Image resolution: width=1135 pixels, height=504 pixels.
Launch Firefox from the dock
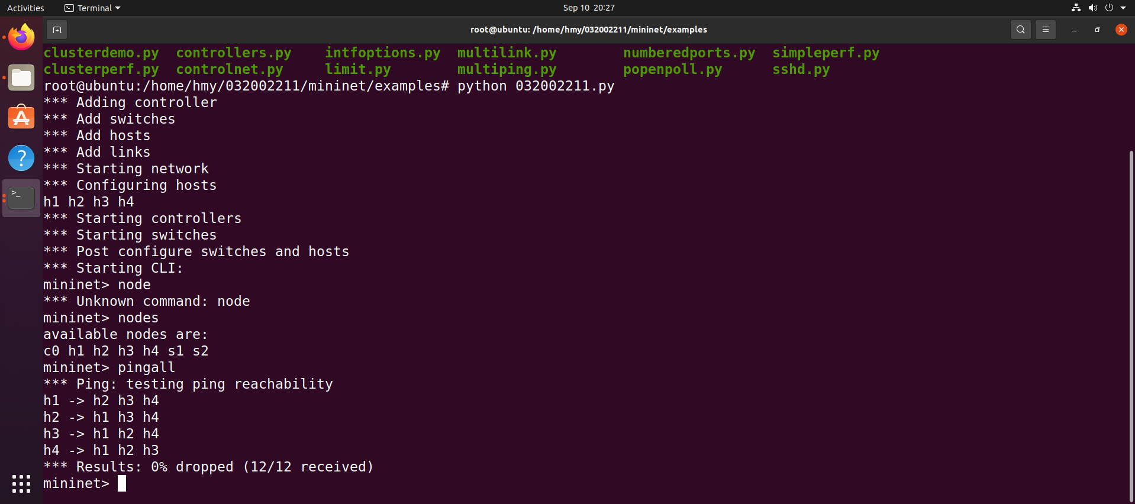tap(21, 38)
